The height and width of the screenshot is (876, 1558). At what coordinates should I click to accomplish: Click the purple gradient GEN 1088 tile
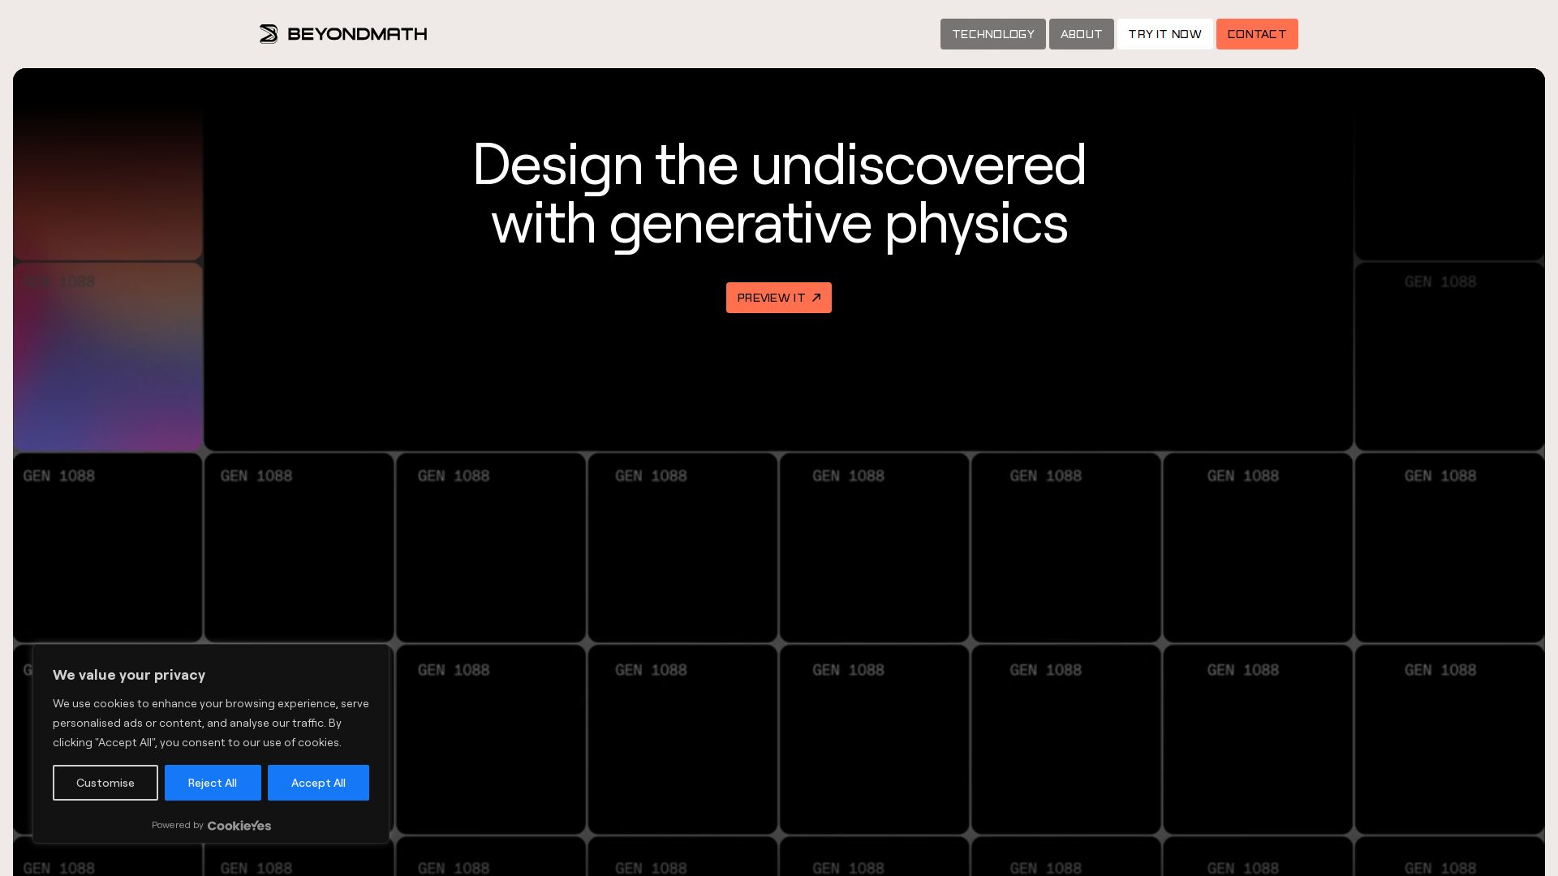pos(108,357)
